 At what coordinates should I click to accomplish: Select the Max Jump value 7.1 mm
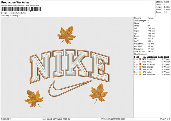tap(151, 49)
